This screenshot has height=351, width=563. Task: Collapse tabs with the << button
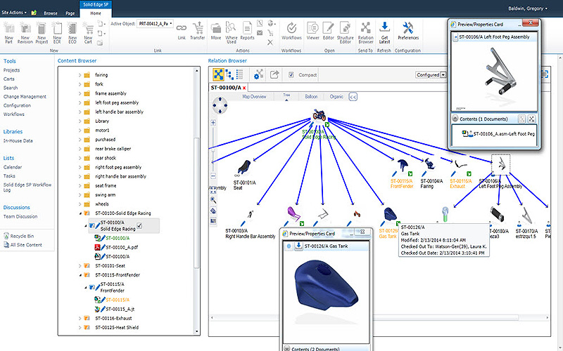(x=353, y=97)
